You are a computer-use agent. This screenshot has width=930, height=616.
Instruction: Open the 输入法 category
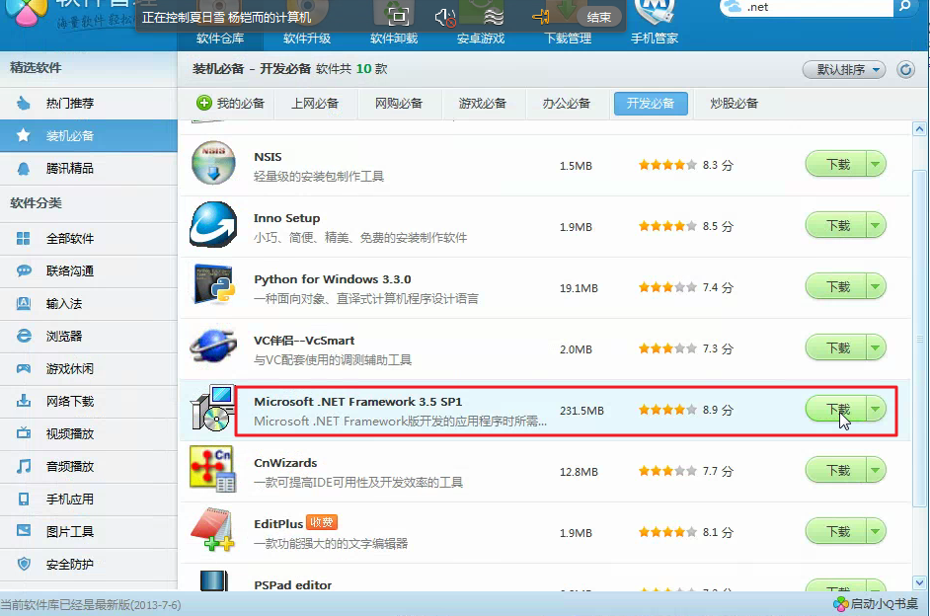[89, 303]
